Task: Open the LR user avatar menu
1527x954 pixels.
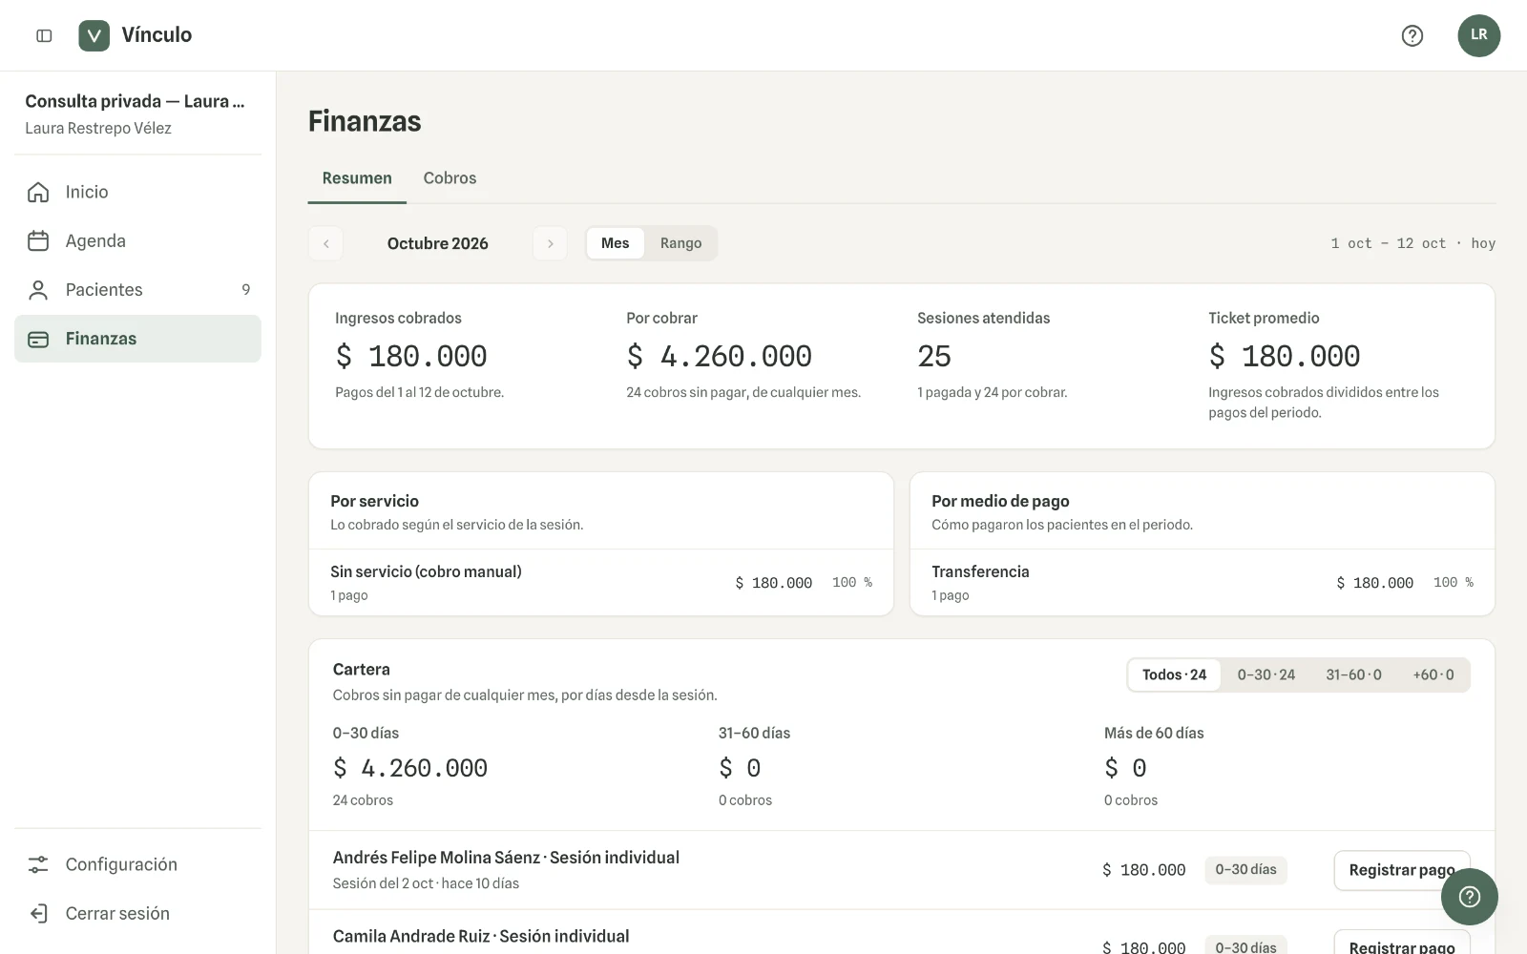Action: point(1478,35)
